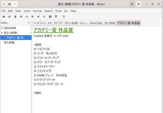Switch to the 見た映画 path tab
Viewport: 163px width, 113px height.
pos(110,23)
